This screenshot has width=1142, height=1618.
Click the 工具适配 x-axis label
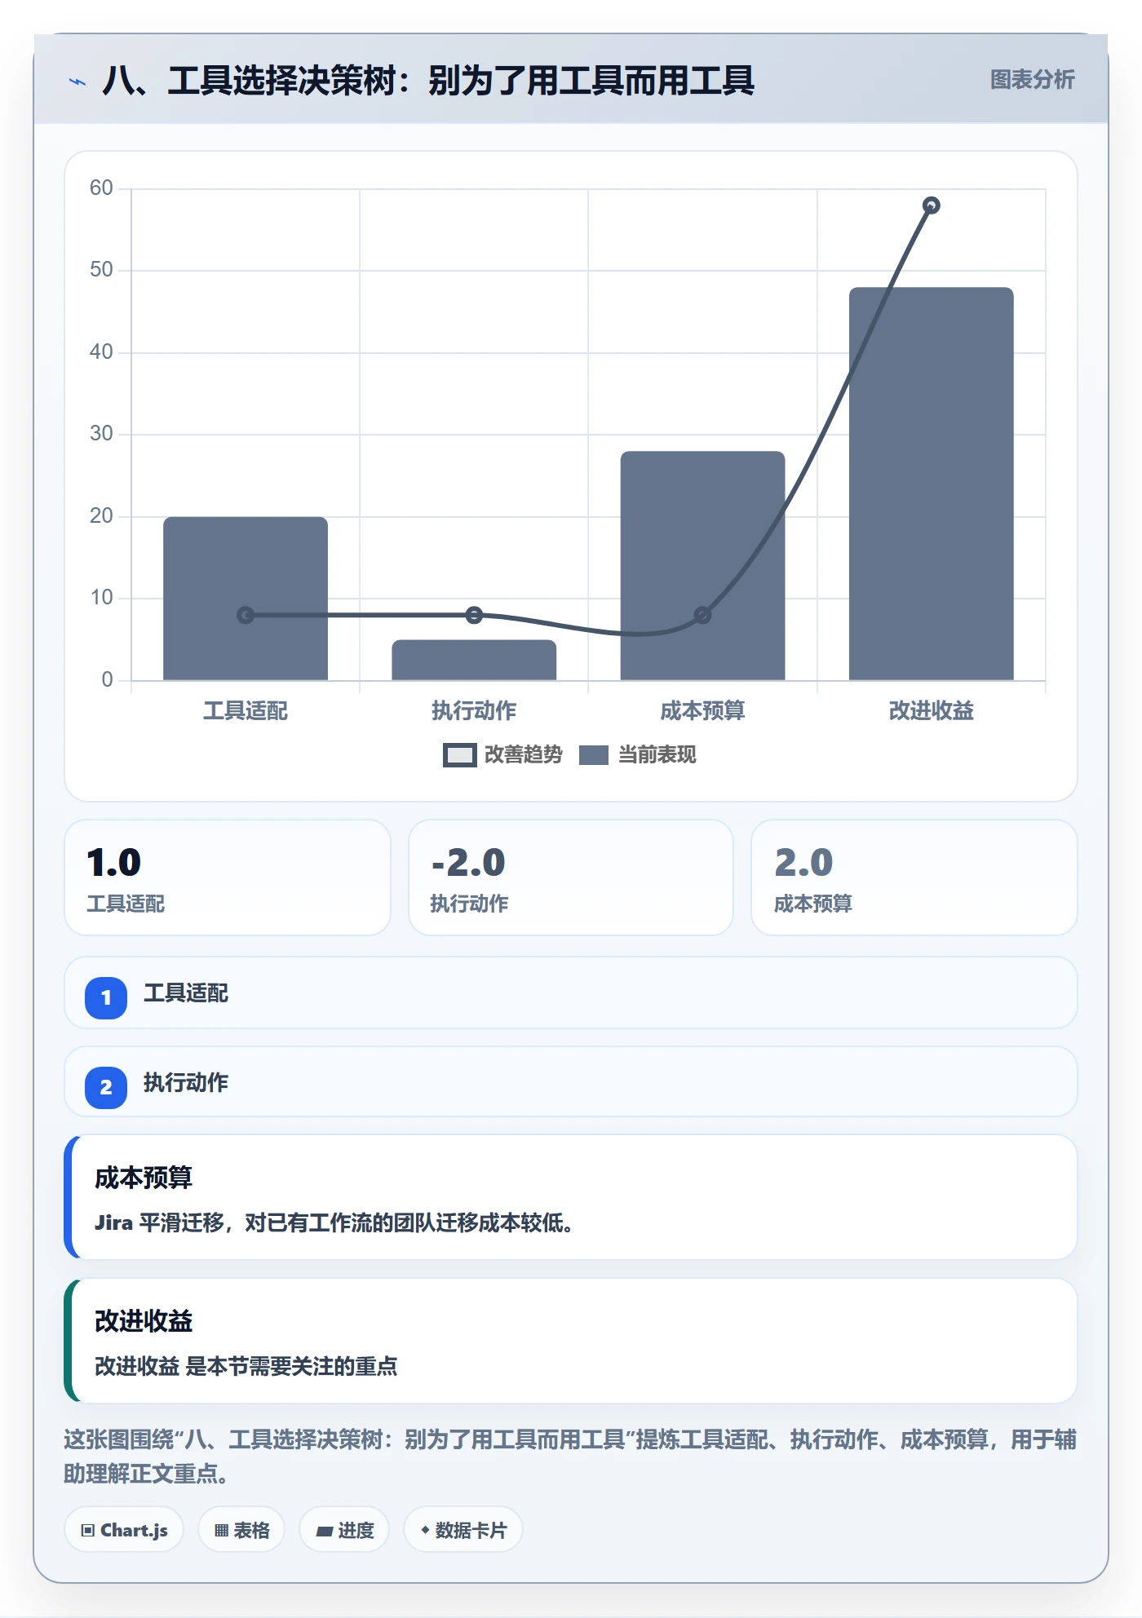click(x=246, y=711)
